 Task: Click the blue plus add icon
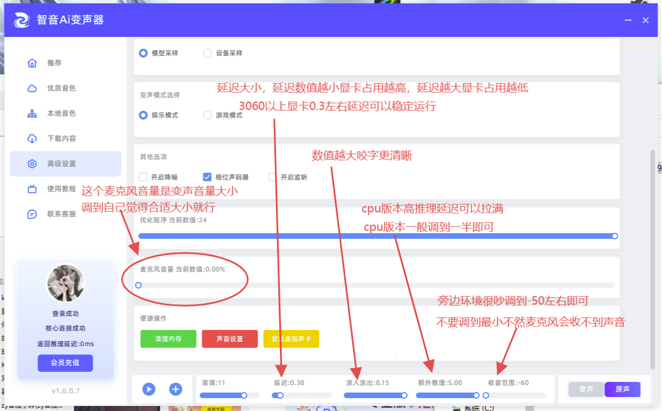(x=175, y=389)
